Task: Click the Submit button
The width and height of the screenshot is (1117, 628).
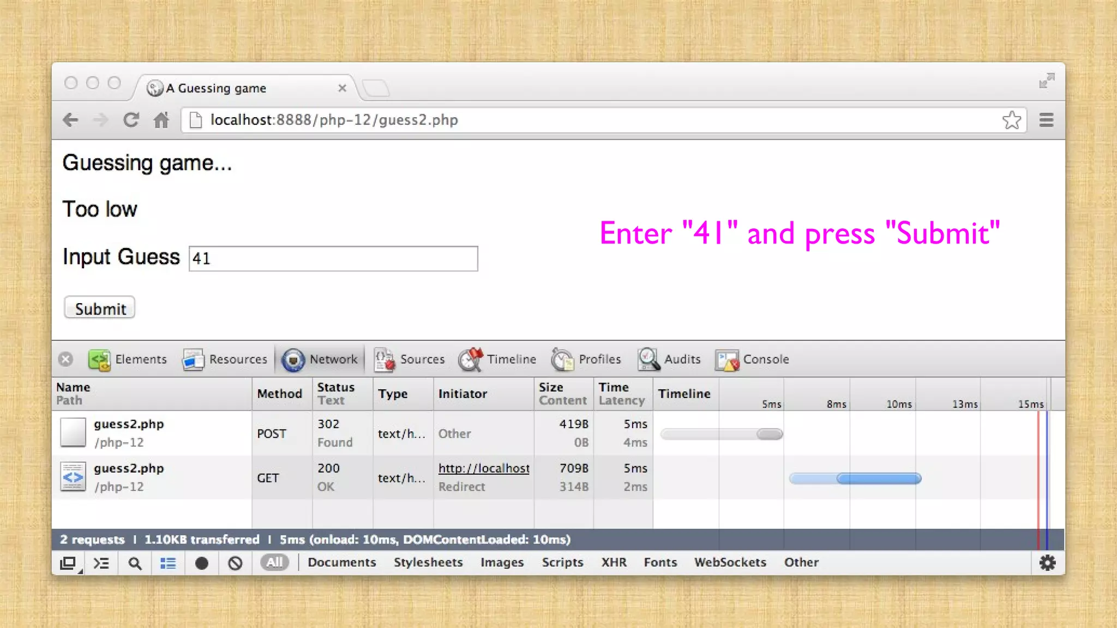Action: tap(100, 308)
